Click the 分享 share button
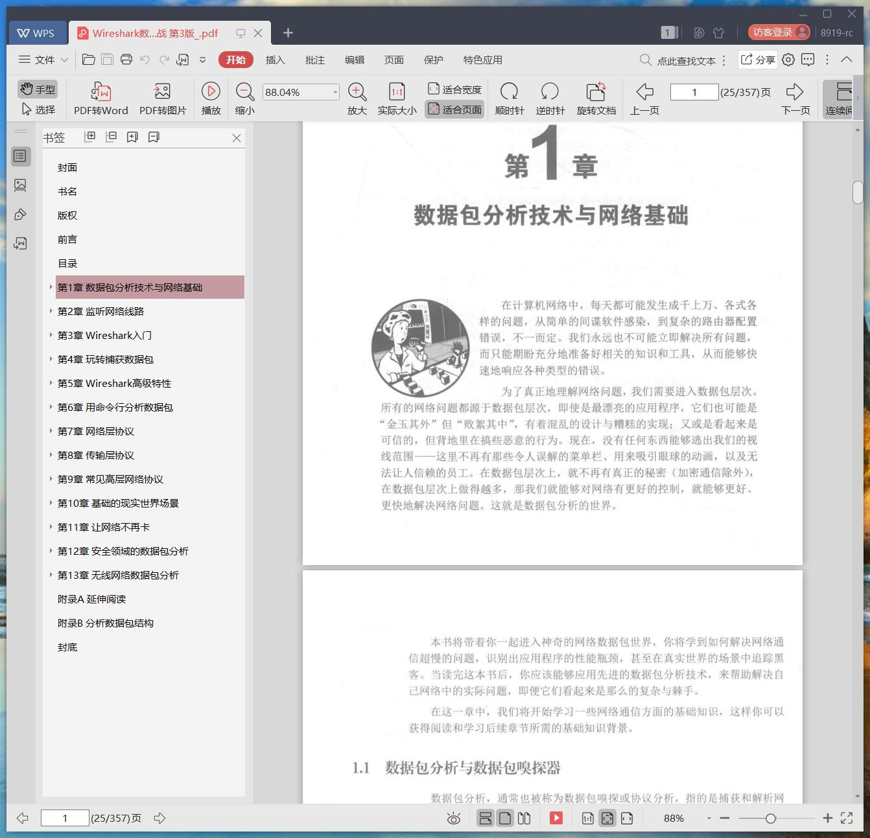 (757, 60)
